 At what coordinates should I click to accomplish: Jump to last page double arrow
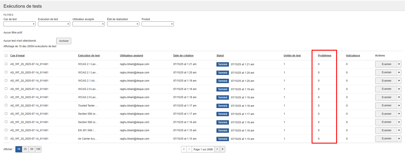[222, 149]
